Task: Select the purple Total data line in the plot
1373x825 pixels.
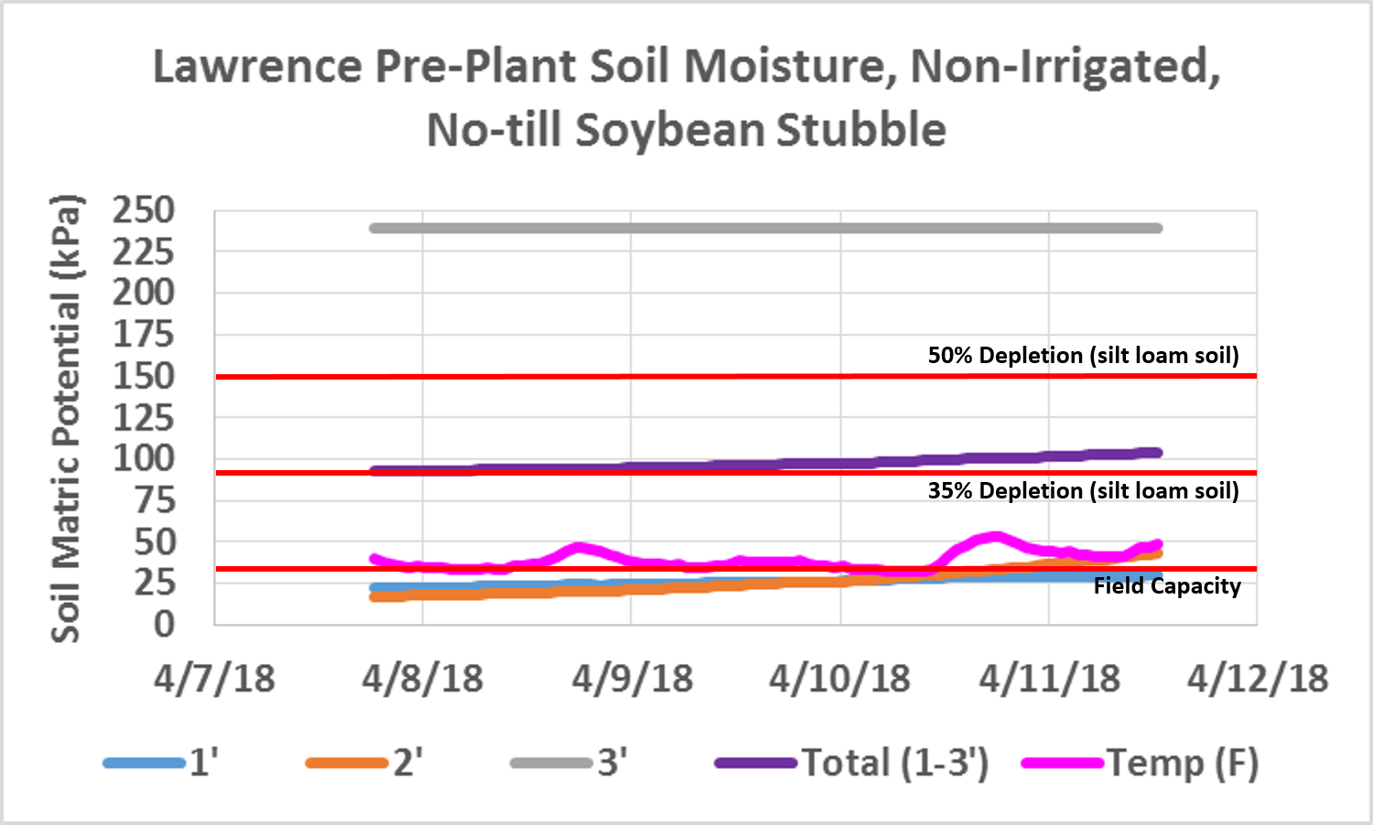Action: 765,465
